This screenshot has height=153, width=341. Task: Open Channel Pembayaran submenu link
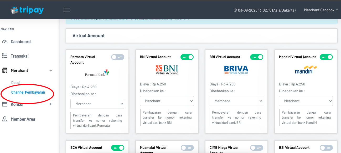[28, 92]
